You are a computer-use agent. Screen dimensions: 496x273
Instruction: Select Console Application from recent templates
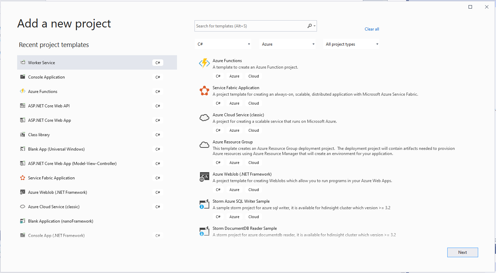coord(46,77)
